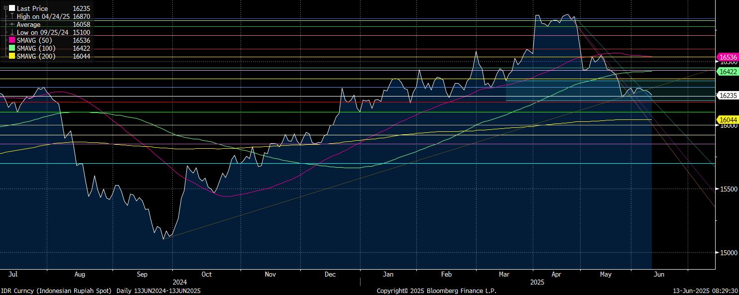The height and width of the screenshot is (295, 739).
Task: Select the green 16422 price tag on axis
Action: coord(728,72)
